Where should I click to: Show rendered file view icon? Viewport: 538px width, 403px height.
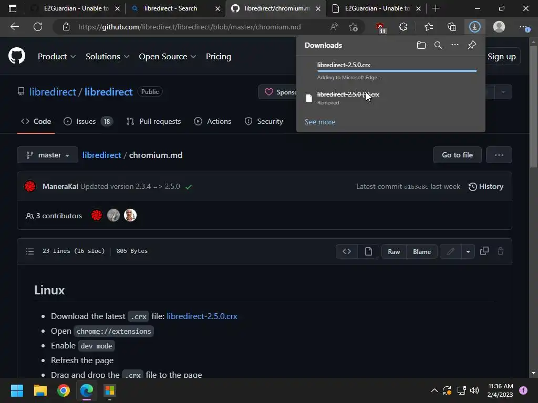[368, 251]
